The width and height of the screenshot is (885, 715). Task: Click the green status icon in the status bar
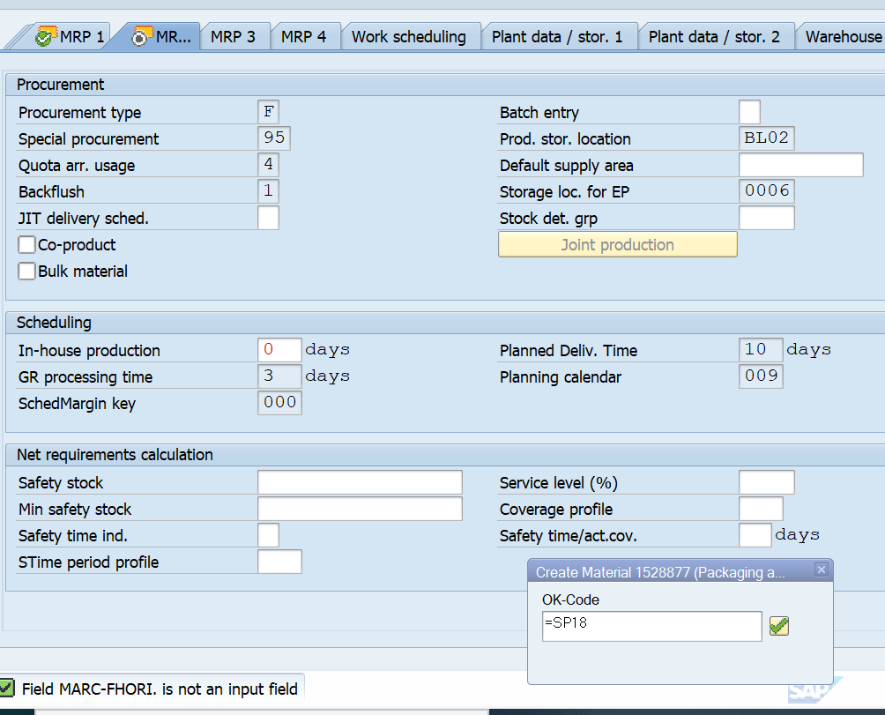pyautogui.click(x=12, y=687)
